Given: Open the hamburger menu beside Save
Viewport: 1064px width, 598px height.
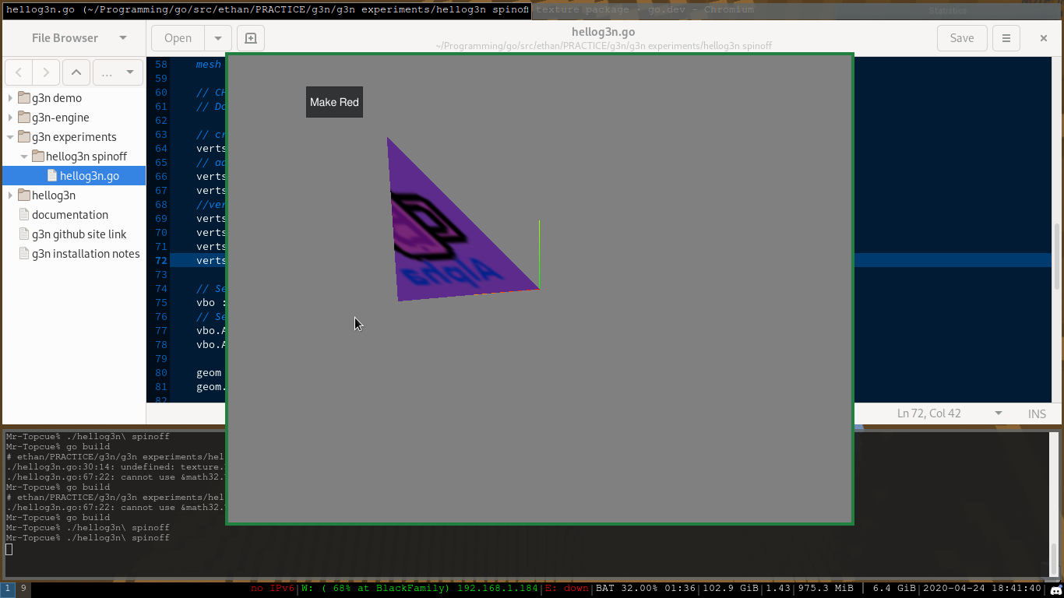Looking at the screenshot, I should click(x=1006, y=38).
